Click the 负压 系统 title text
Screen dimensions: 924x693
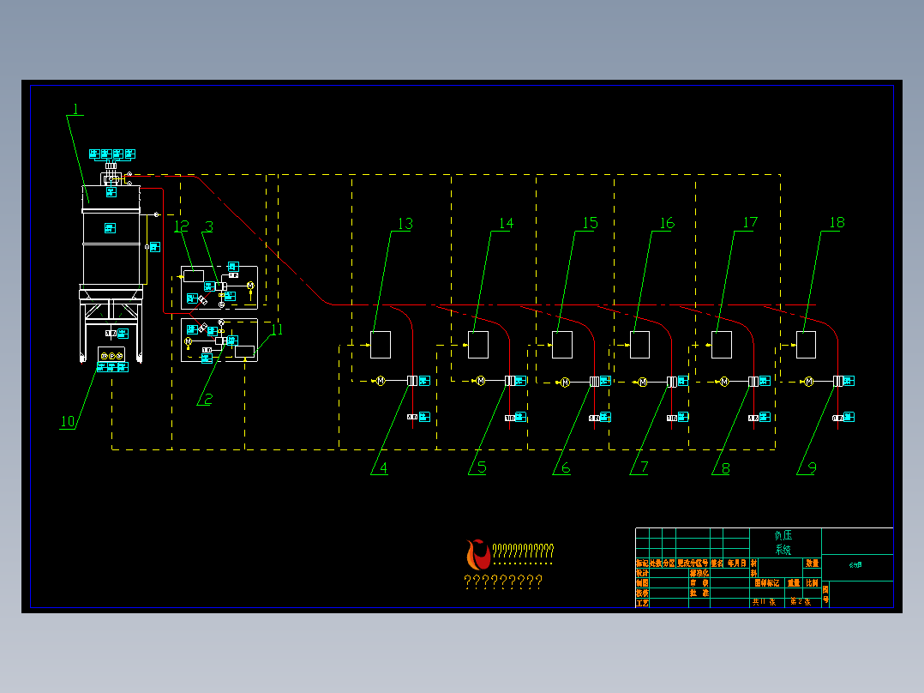pos(783,543)
